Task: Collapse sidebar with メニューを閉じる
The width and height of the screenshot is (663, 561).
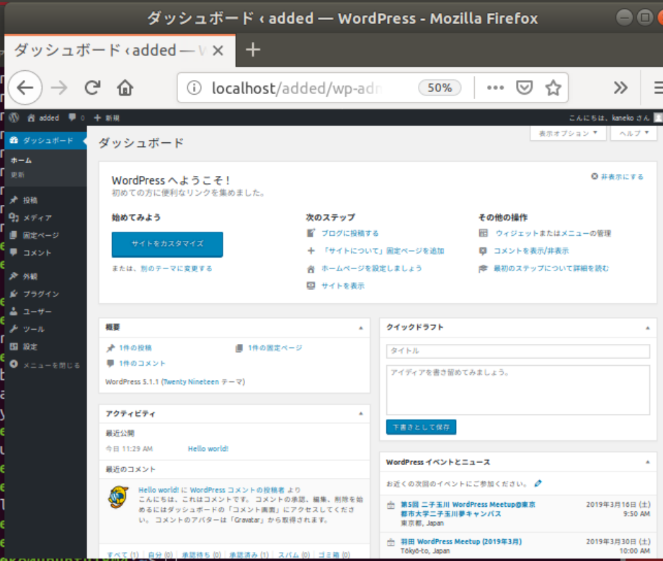Action: (x=45, y=365)
